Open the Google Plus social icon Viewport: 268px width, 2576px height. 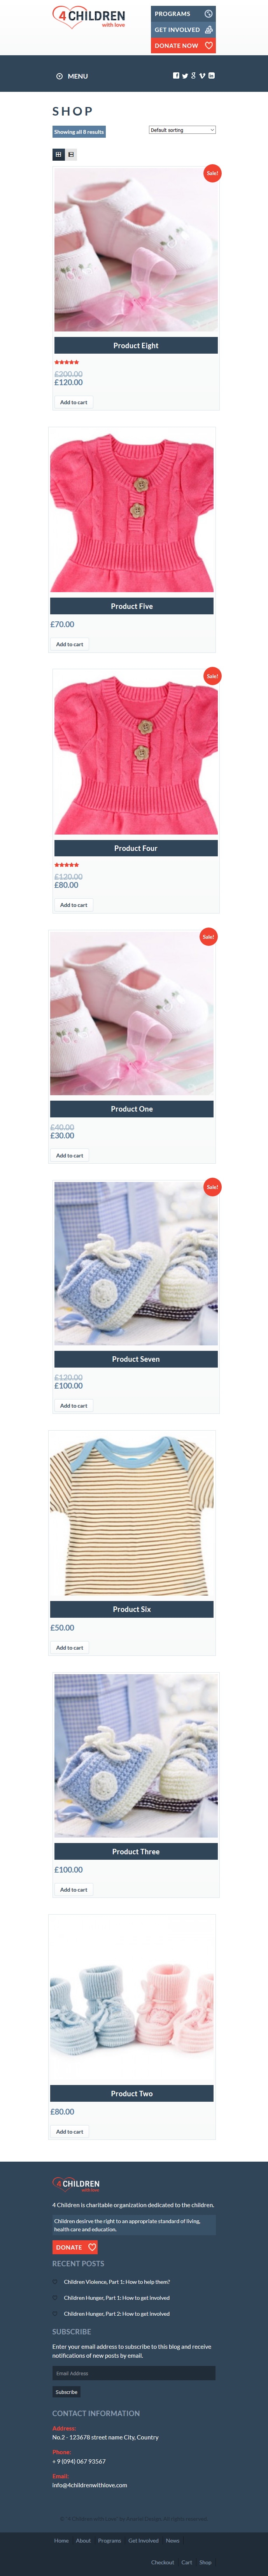[193, 76]
